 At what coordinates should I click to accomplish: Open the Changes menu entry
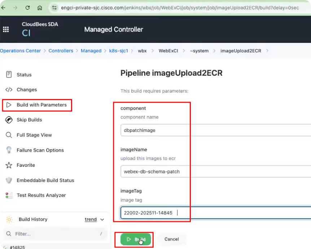coord(27,89)
